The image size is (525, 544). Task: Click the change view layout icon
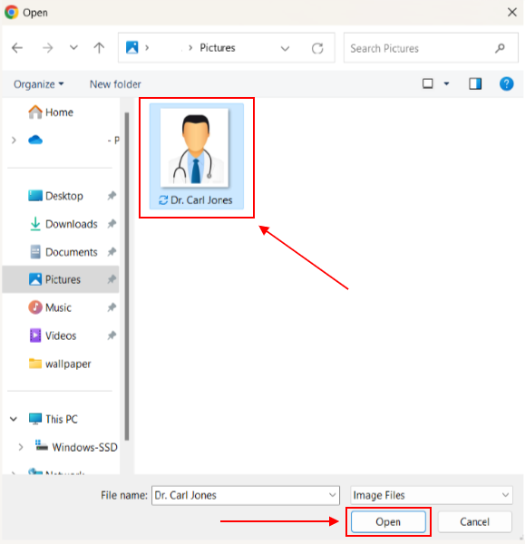coord(427,83)
